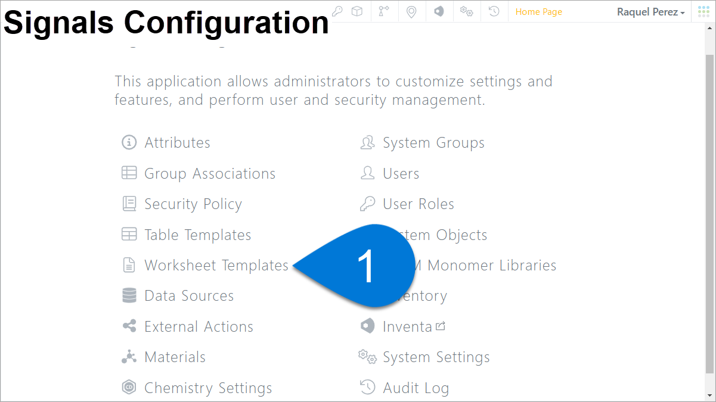Click the cube icon in top toolbar

coord(357,11)
